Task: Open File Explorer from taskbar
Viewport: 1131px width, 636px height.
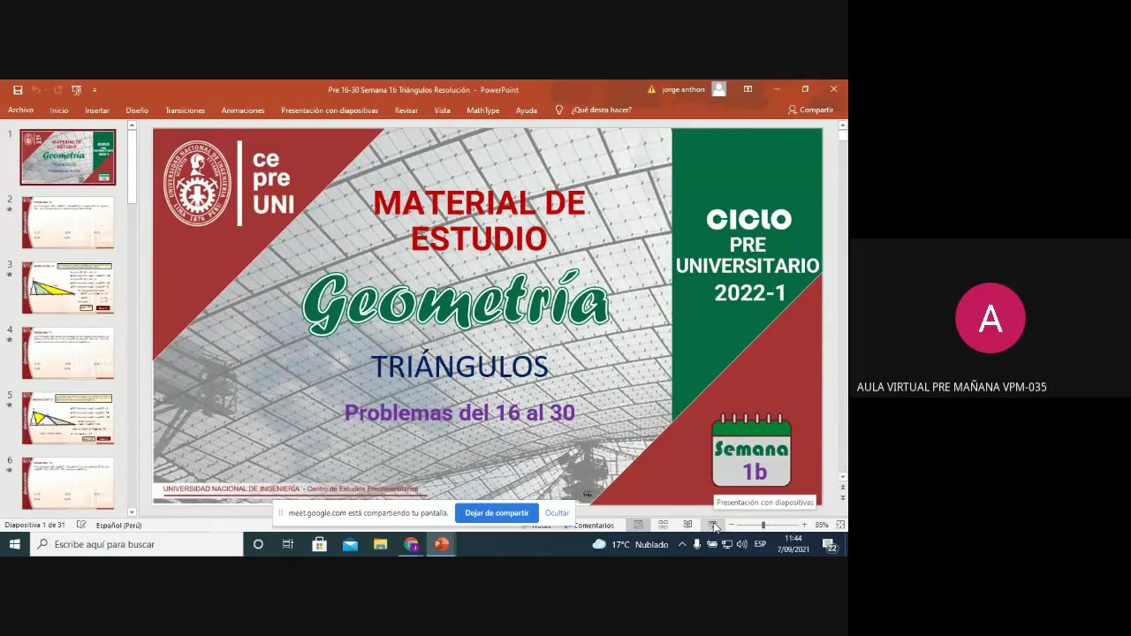Action: [x=380, y=544]
